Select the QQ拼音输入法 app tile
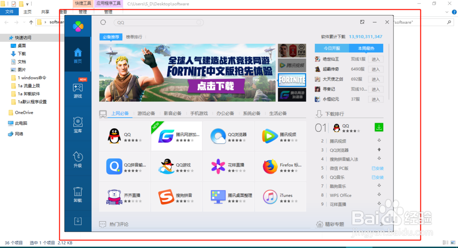This screenshot has width=458, height=248. pos(125,166)
